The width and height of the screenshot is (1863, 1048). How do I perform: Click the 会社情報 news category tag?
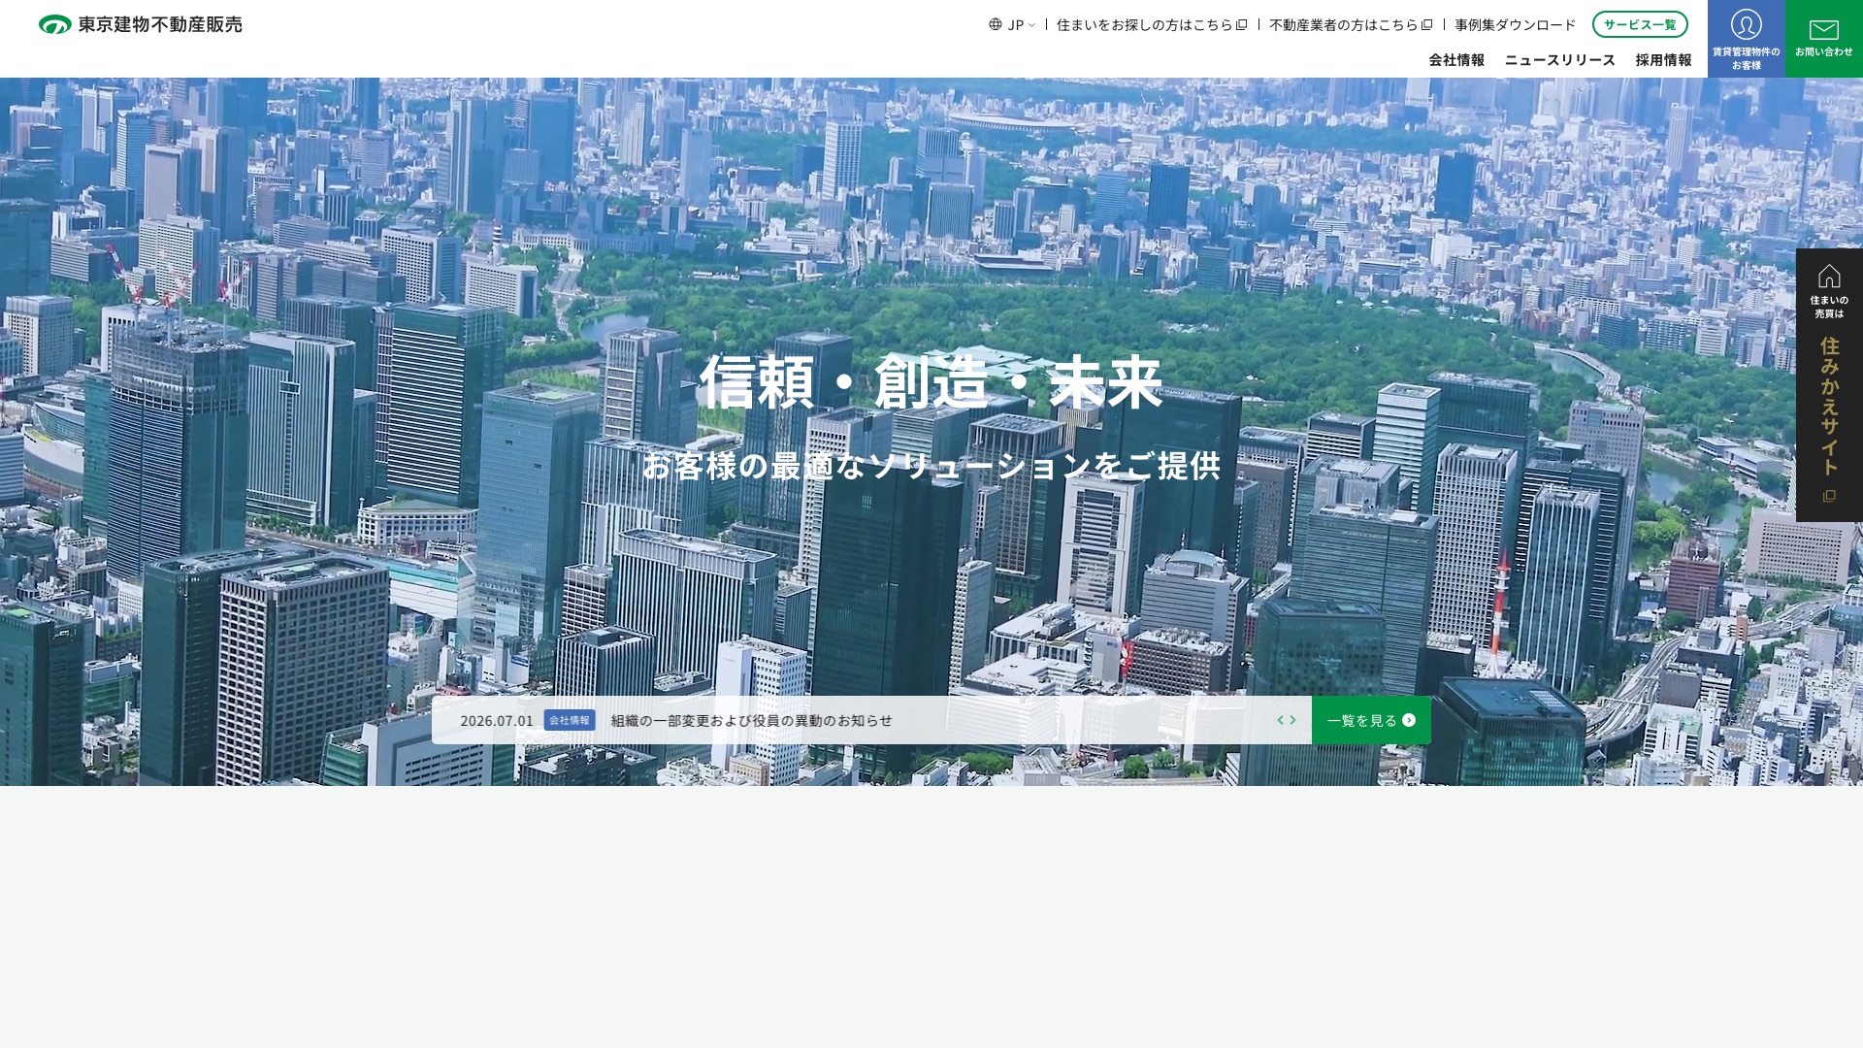[x=570, y=720]
